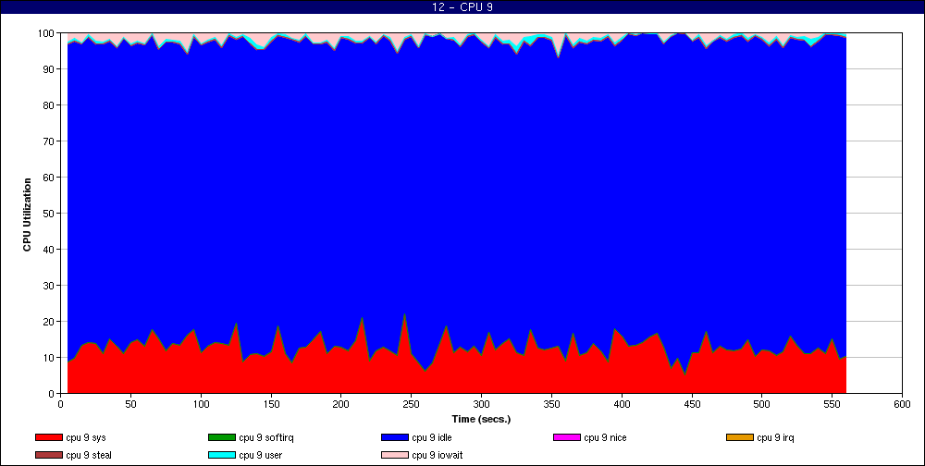Click the cyan cpu 9 user swatch

[222, 455]
